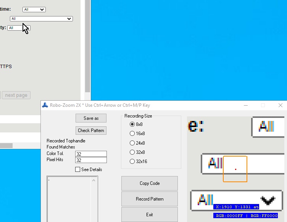
Task: Pick the 32x8 recording size
Action: click(x=132, y=152)
